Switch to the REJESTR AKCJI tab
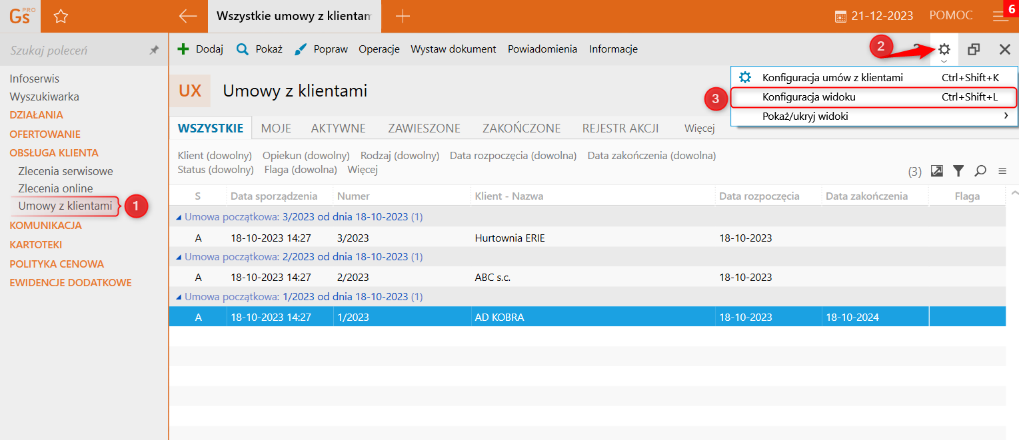The width and height of the screenshot is (1019, 440). (x=620, y=128)
